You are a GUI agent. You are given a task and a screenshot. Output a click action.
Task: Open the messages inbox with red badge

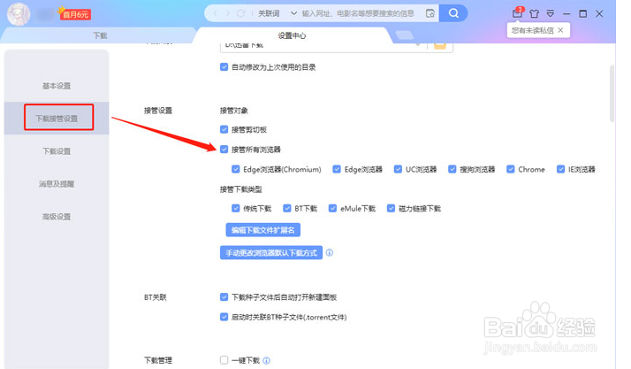click(x=518, y=13)
